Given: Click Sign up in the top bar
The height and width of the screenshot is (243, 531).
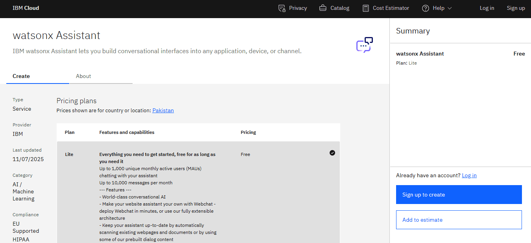Looking at the screenshot, I should (516, 8).
